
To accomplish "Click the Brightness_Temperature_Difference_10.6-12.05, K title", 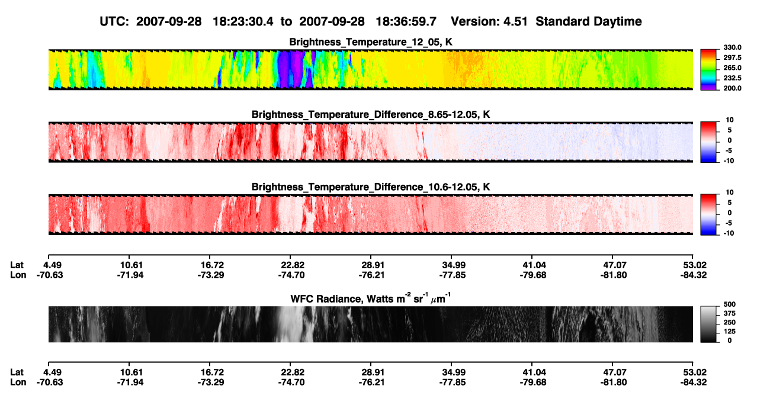I will (371, 187).
